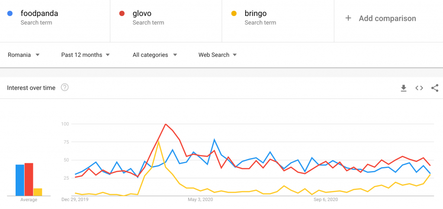Open the All categories dropdown
This screenshot has width=443, height=209.
click(155, 55)
